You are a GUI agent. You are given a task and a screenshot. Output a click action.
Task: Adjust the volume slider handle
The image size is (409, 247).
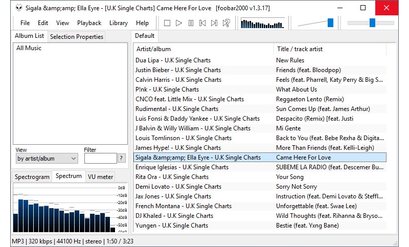(330, 23)
